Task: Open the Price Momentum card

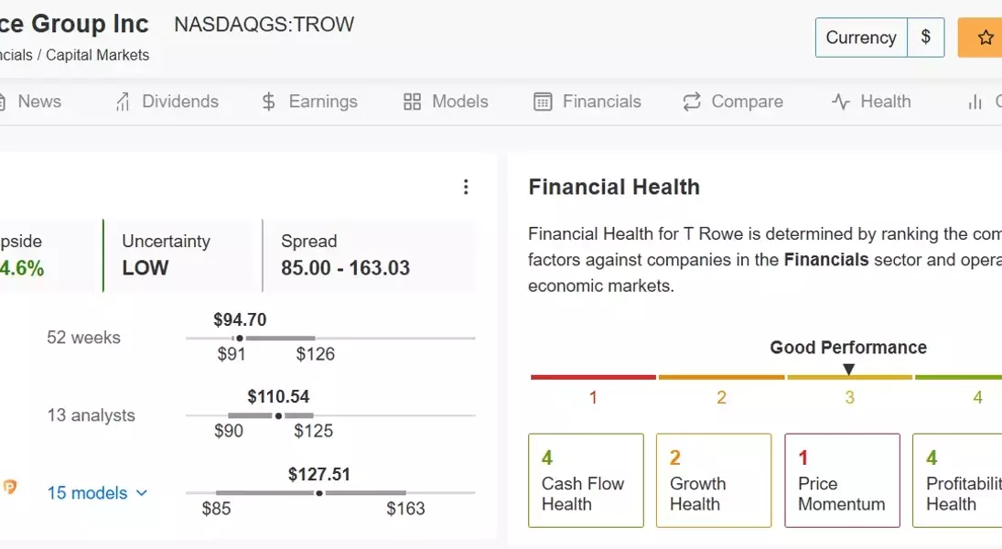Action: coord(842,480)
